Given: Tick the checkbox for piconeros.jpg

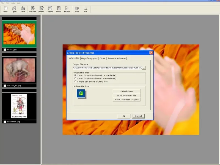Looking at the screenshot, I should point(5,122).
